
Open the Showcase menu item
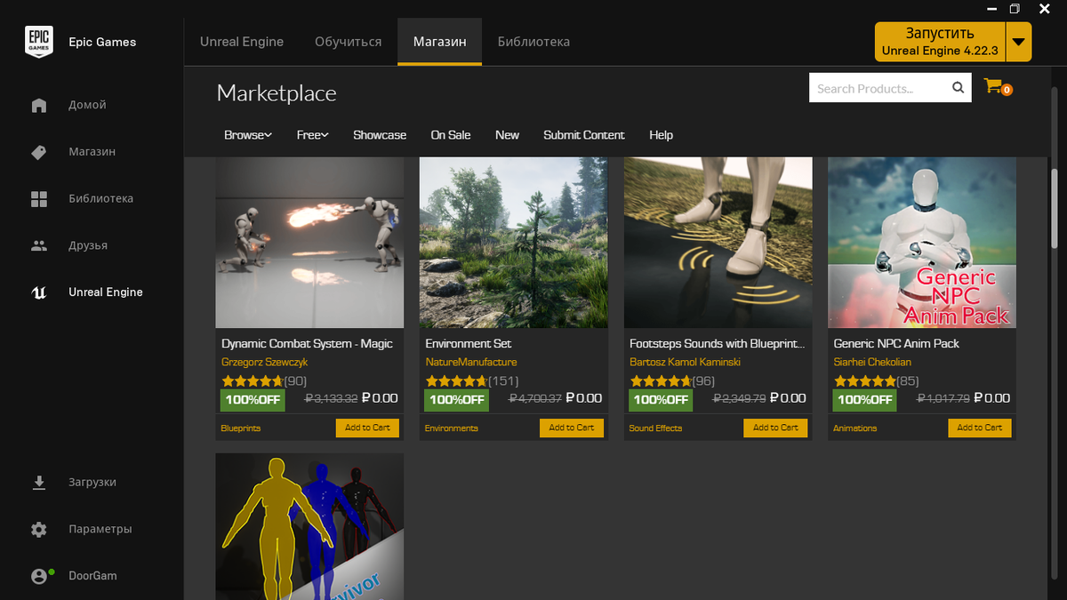pos(380,135)
